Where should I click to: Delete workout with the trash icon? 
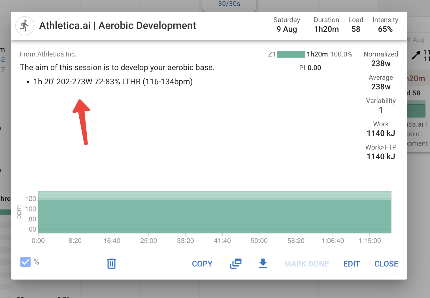111,264
